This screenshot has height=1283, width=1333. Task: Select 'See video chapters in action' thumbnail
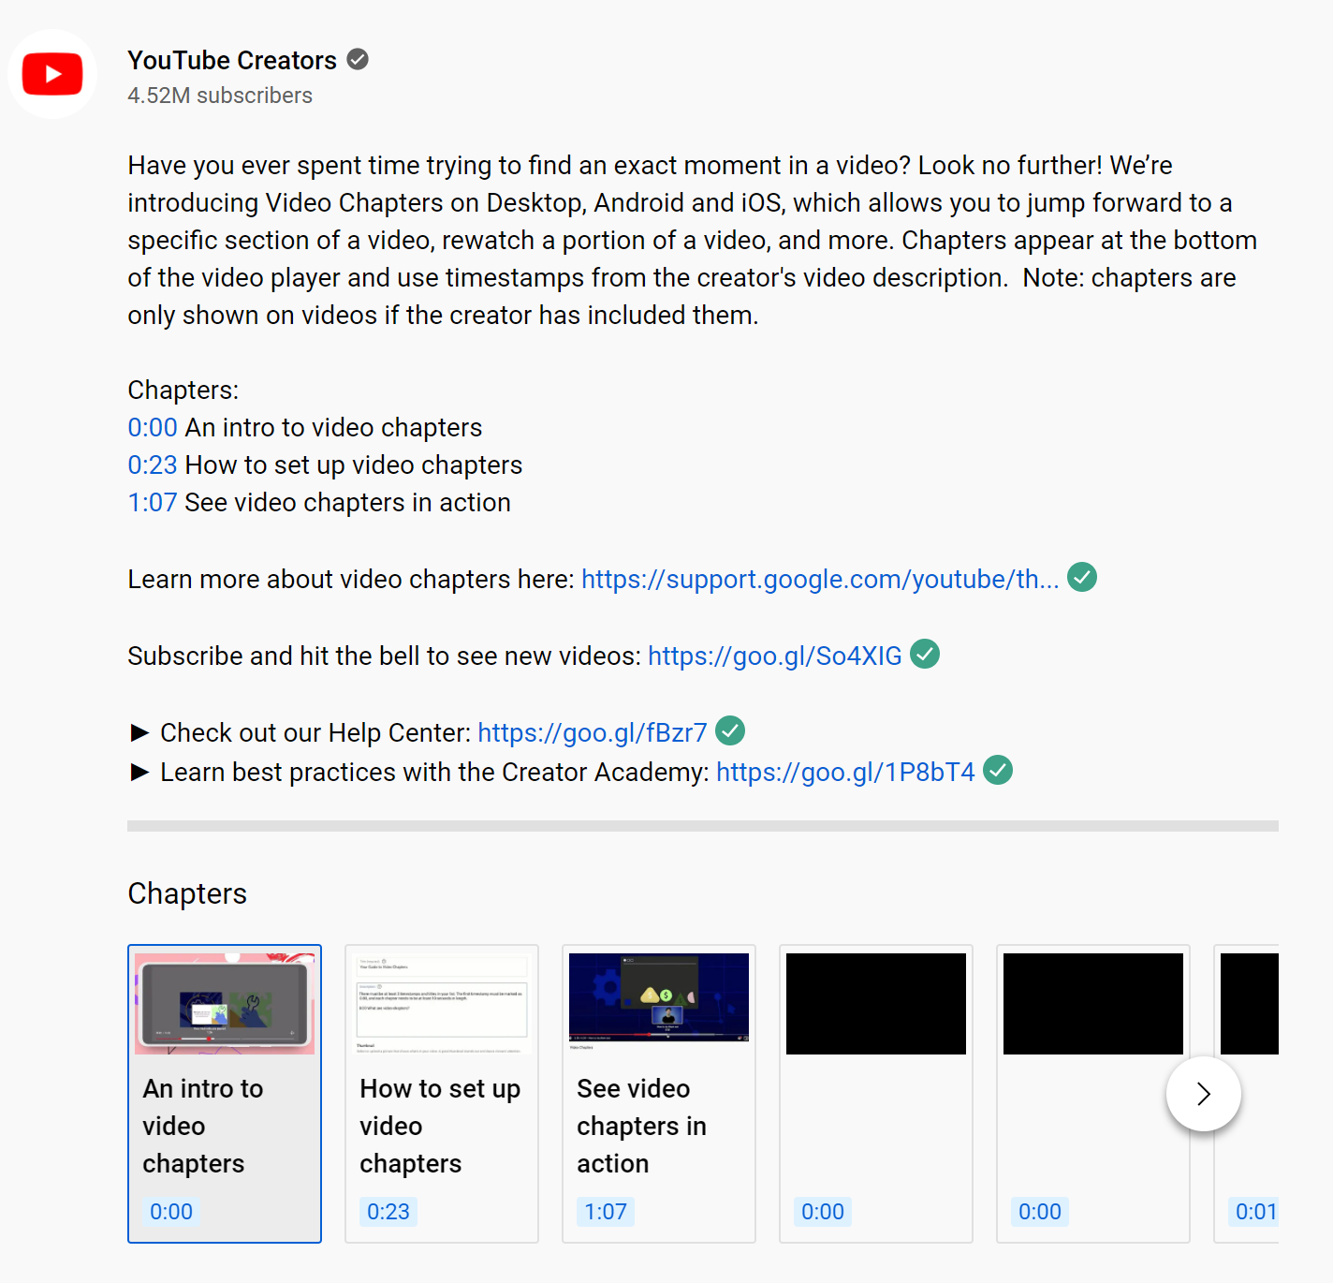(659, 1004)
